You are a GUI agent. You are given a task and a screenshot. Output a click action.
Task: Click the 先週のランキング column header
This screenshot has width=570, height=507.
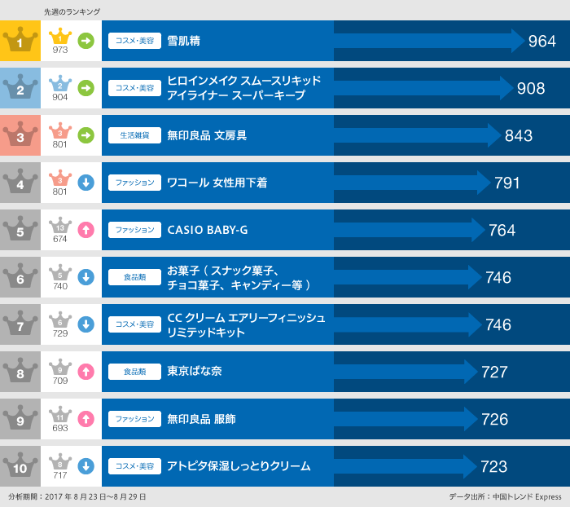(x=72, y=11)
